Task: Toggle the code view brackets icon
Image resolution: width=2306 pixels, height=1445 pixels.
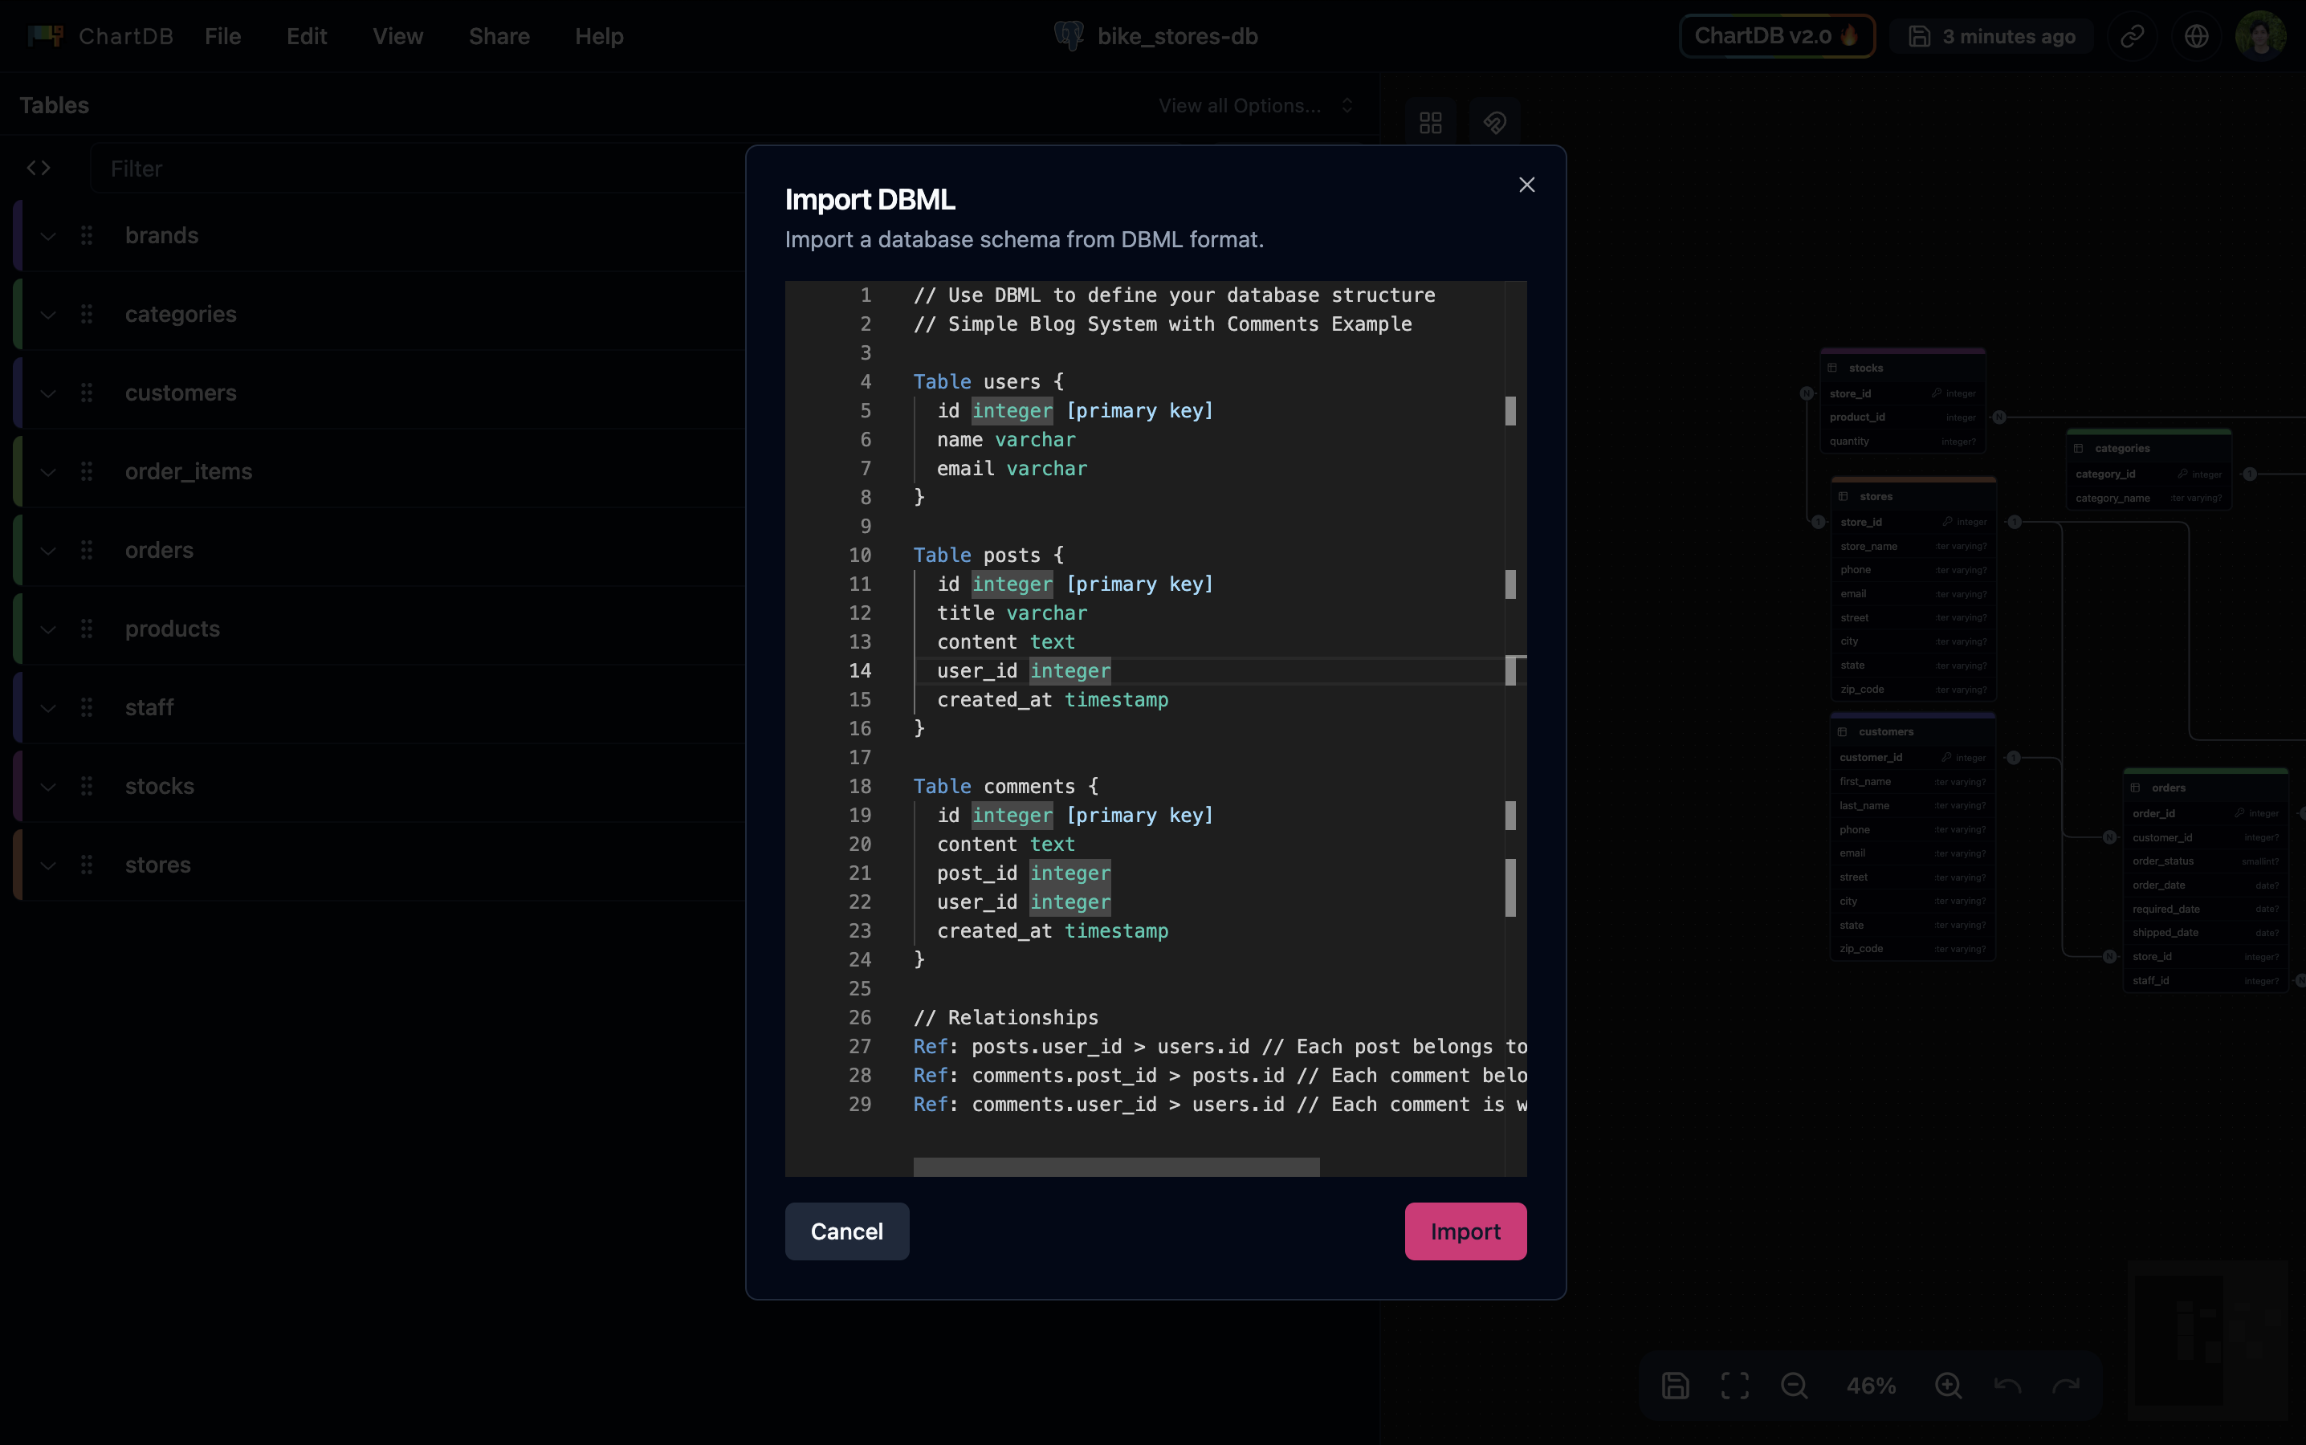Action: coord(39,169)
